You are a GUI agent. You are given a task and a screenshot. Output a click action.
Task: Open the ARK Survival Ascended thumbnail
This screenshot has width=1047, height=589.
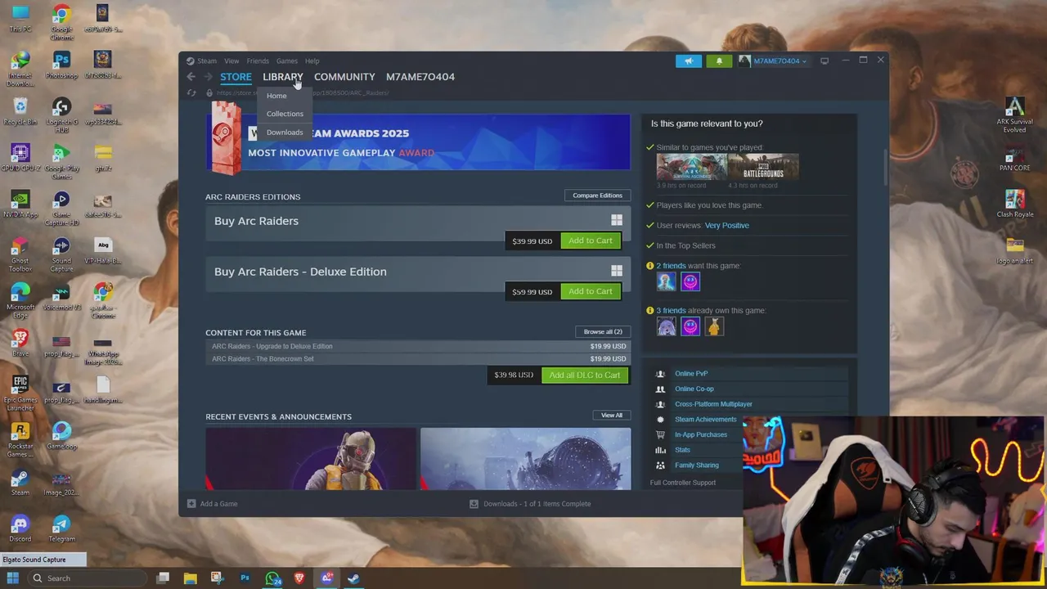click(x=691, y=166)
